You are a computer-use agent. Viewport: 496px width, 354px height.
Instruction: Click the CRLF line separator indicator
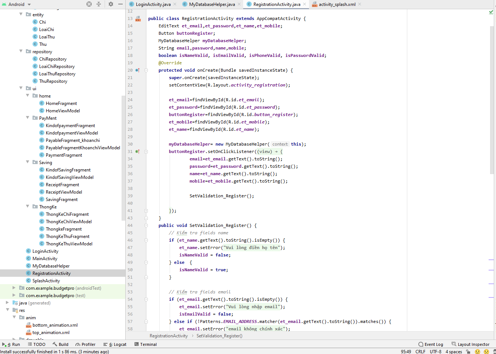pyautogui.click(x=420, y=351)
